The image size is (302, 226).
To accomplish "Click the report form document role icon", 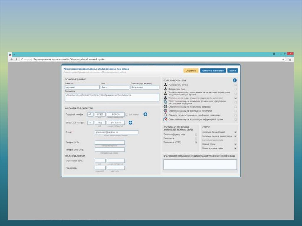I will tap(165, 102).
